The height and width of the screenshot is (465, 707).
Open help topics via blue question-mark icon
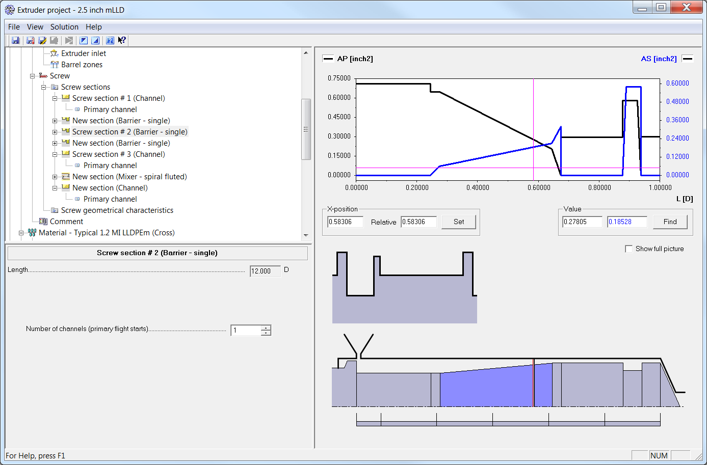[110, 40]
